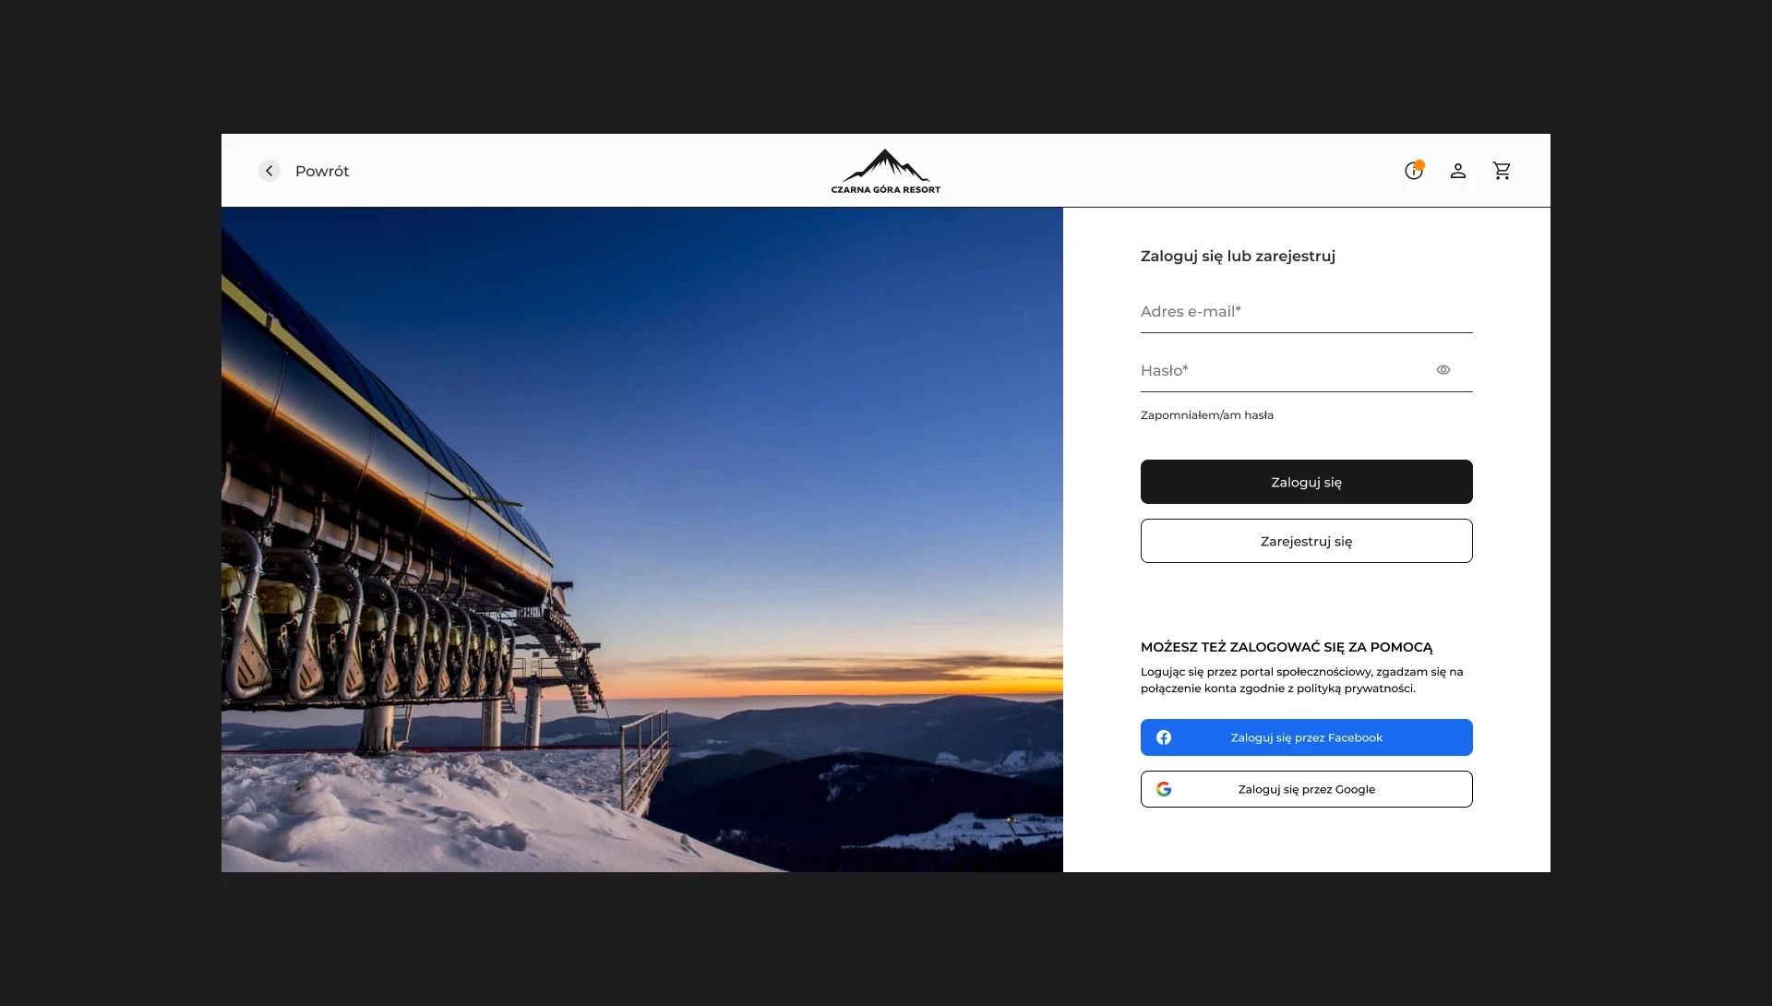Log in via Zaloguj się przez Google

pyautogui.click(x=1307, y=789)
